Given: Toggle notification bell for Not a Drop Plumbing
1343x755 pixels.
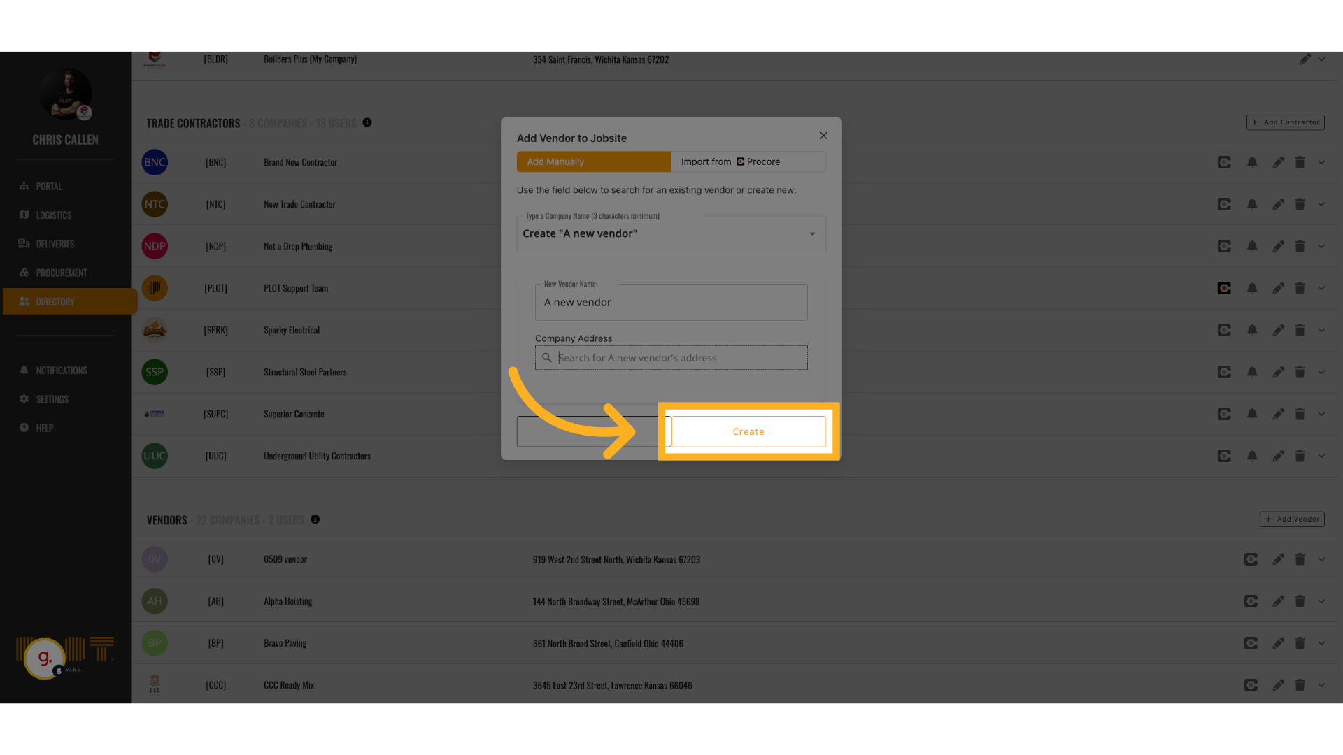Looking at the screenshot, I should (1252, 246).
